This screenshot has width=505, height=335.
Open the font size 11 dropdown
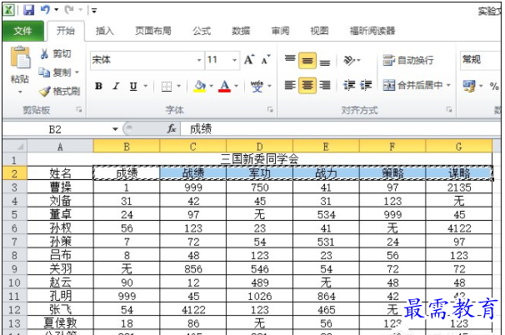234,60
